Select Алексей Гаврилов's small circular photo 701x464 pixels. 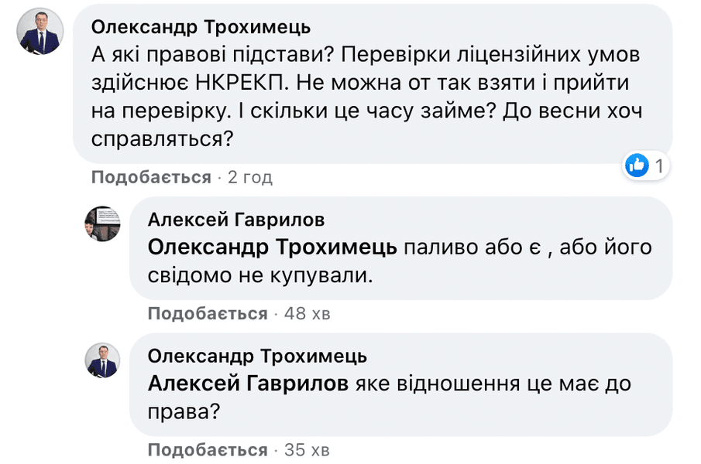(x=103, y=223)
